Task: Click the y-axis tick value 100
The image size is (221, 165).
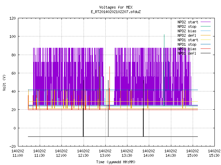Action: (12, 36)
